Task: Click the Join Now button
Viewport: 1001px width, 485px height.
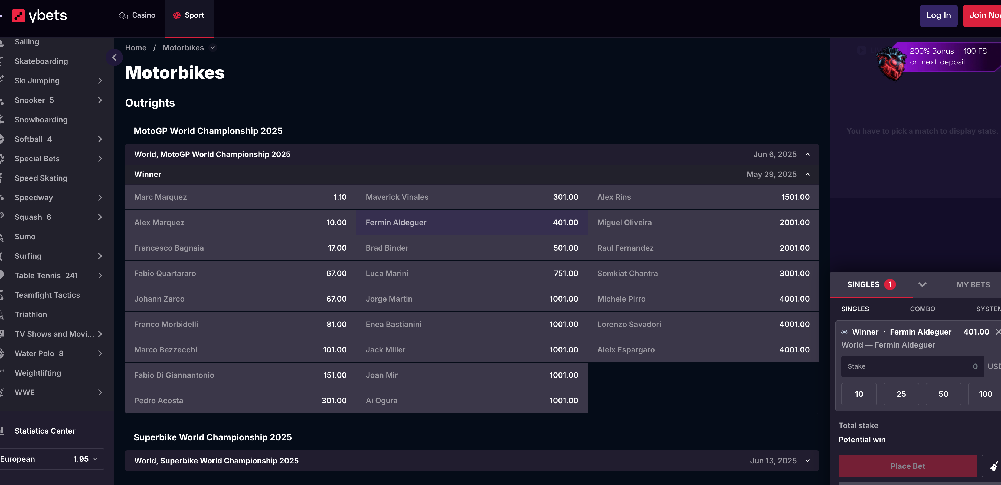Action: pos(982,15)
